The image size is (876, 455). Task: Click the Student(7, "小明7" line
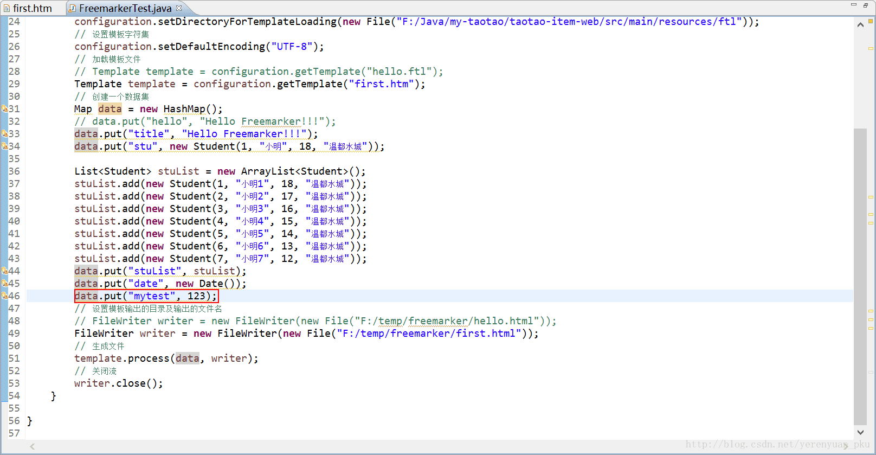click(221, 259)
